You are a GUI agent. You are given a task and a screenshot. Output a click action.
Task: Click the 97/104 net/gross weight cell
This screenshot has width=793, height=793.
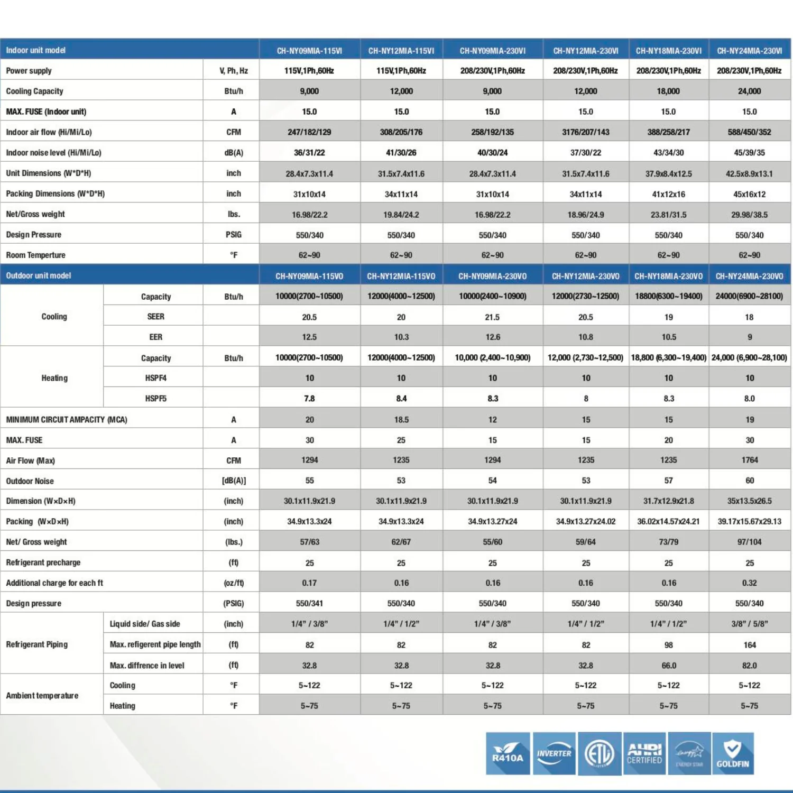pyautogui.click(x=749, y=542)
